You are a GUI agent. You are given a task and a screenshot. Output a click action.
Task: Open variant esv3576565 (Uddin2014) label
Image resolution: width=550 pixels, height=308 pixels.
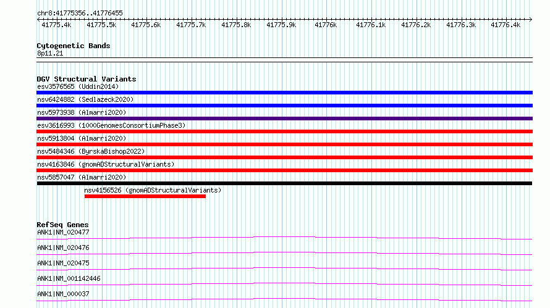point(78,86)
